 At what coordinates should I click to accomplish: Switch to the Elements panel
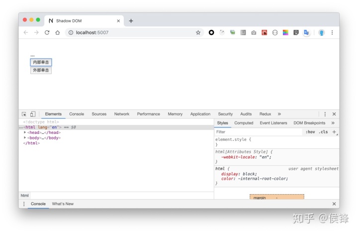53,114
